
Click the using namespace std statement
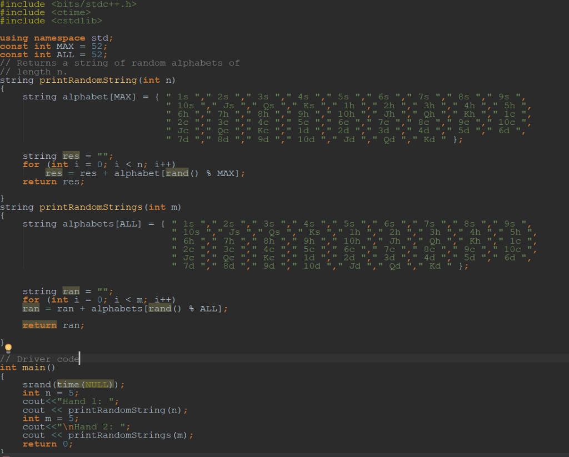pos(56,37)
